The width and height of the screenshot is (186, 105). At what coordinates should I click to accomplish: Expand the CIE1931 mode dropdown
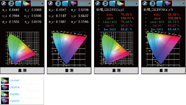tap(37, 3)
